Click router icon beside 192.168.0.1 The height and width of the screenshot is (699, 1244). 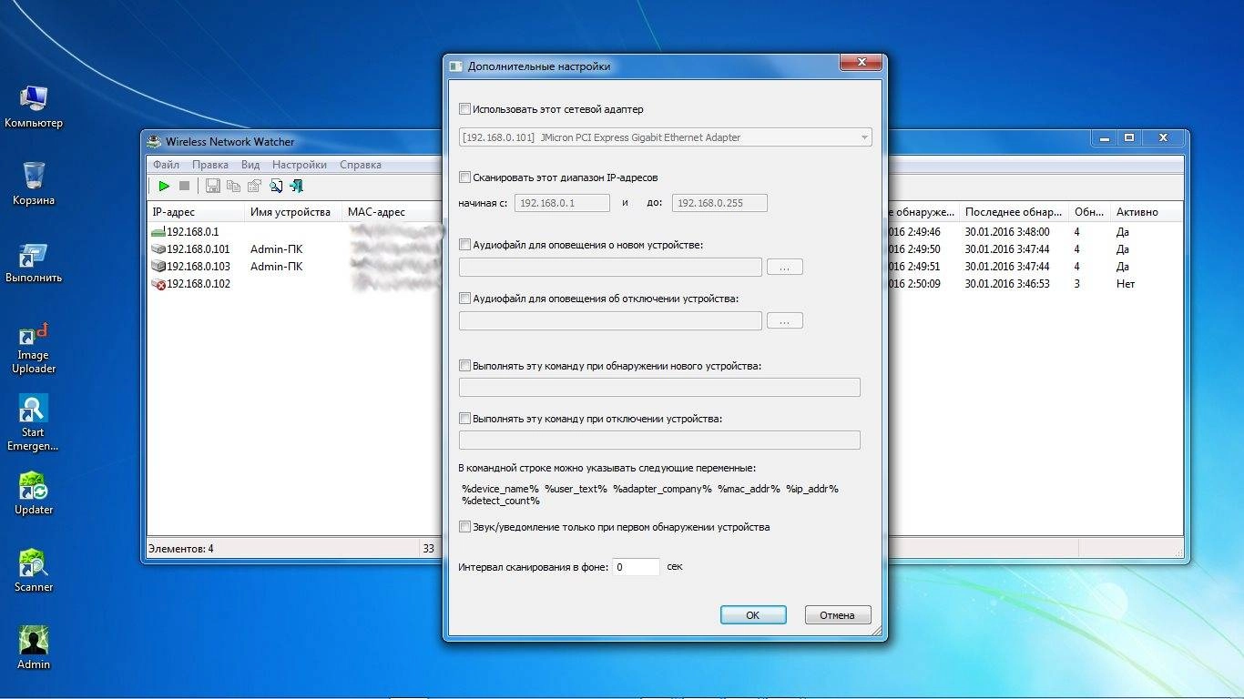pos(158,232)
